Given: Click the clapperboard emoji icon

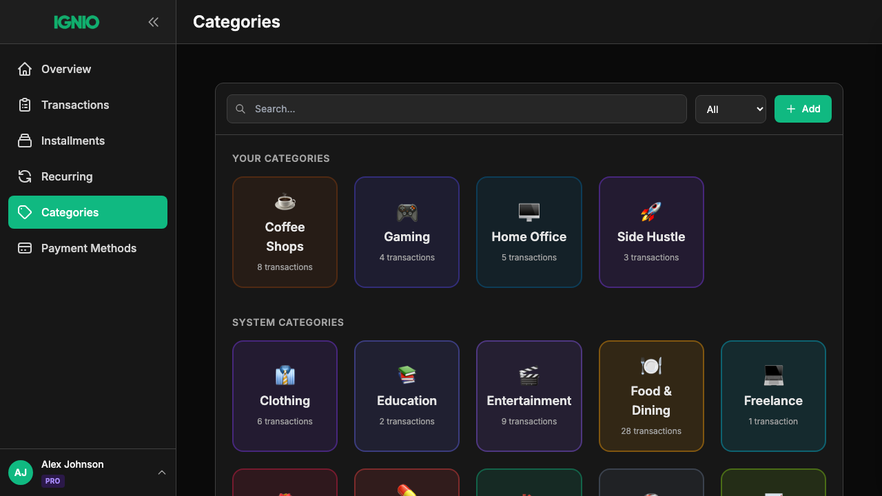Looking at the screenshot, I should [529, 375].
